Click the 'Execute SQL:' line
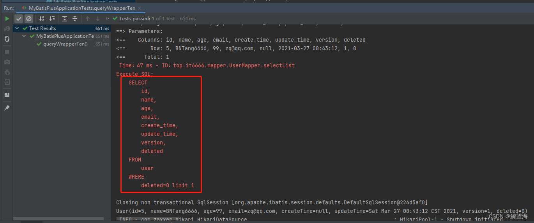Viewport: 534px width, 223px height. tap(135, 74)
